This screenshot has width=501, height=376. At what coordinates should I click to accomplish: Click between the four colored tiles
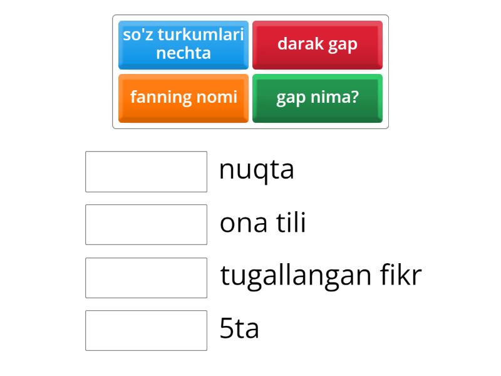coord(250,71)
